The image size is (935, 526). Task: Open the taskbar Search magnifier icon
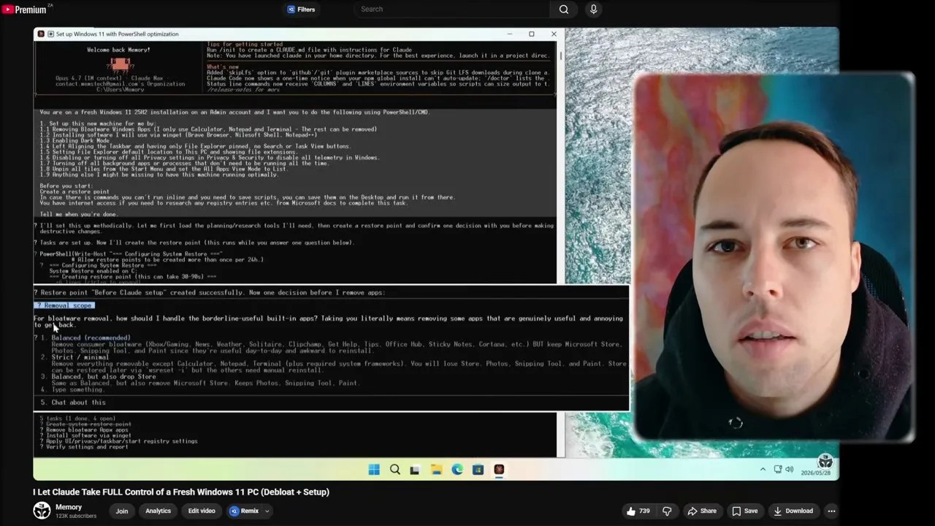click(x=395, y=470)
